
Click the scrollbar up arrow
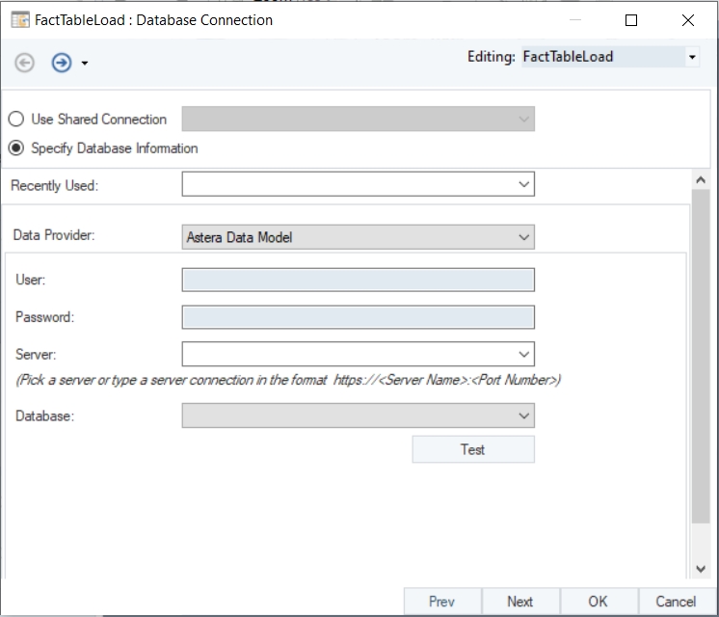click(701, 180)
